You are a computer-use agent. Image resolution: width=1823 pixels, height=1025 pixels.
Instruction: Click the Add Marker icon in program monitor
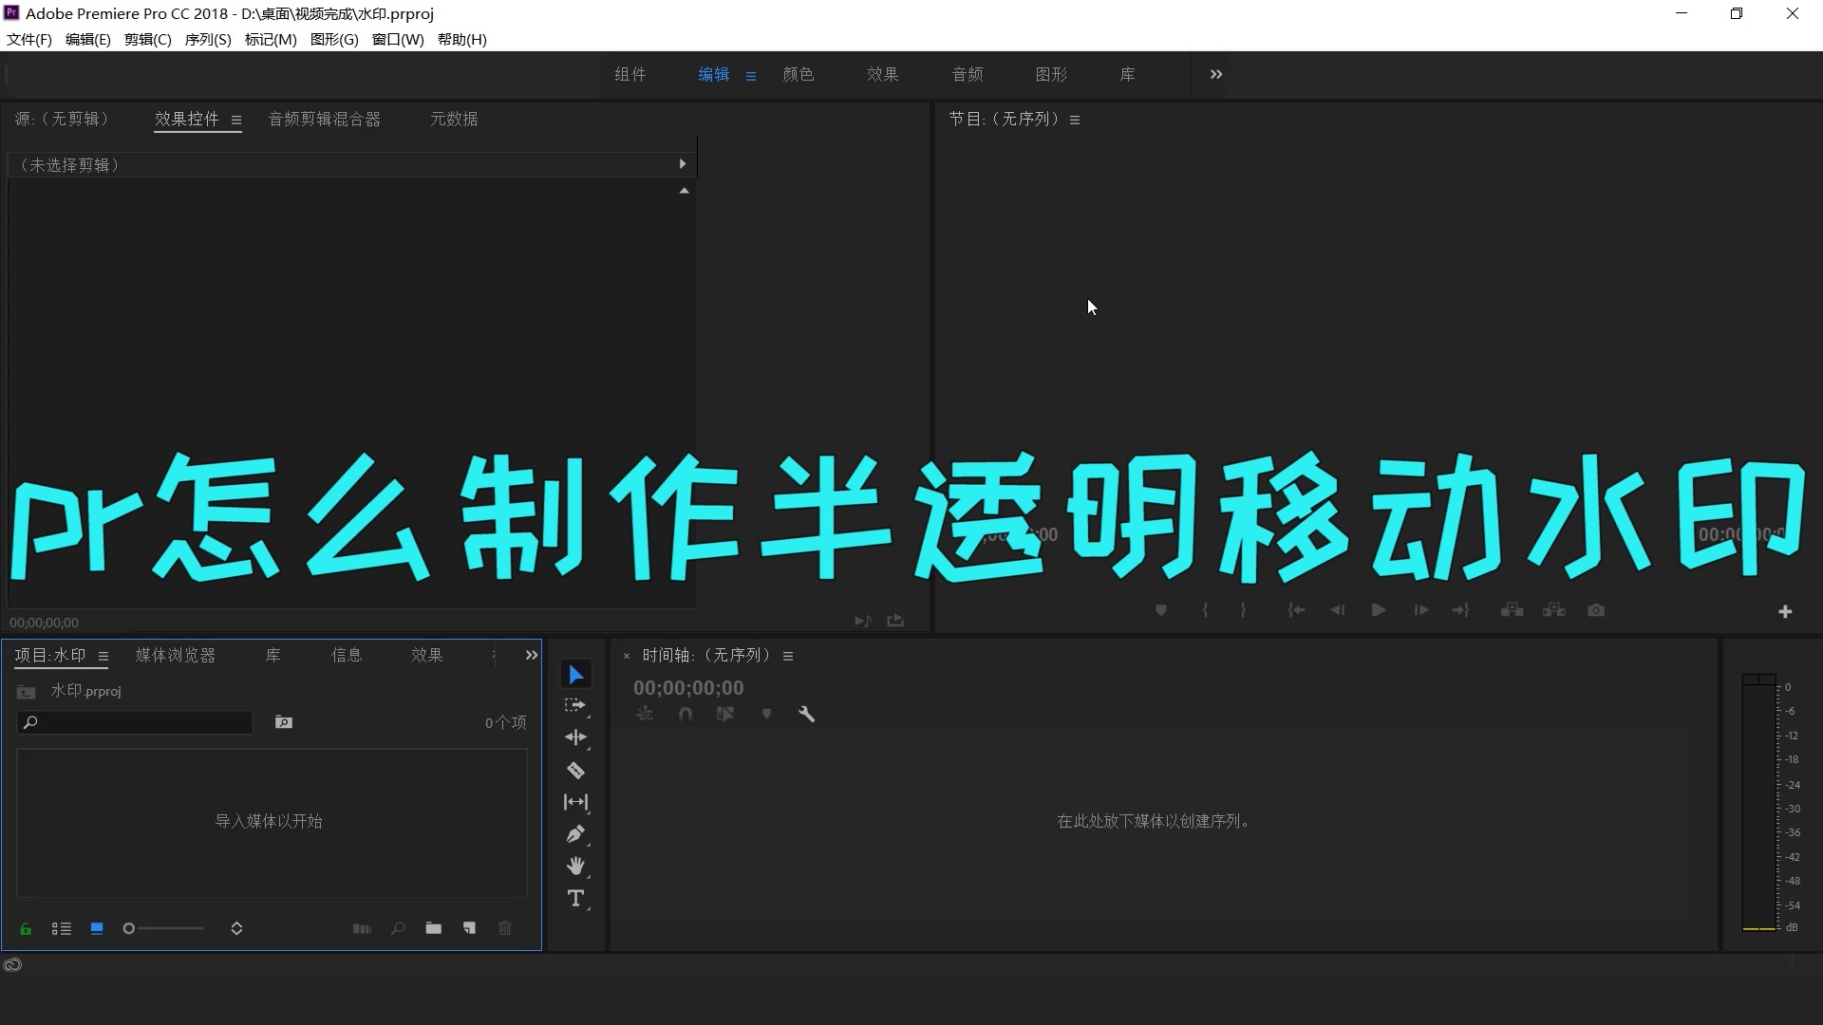tap(1160, 610)
